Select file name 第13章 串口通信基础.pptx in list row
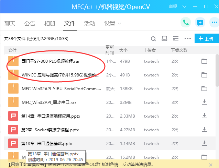This screenshot has width=219, height=168. [x=46, y=143]
